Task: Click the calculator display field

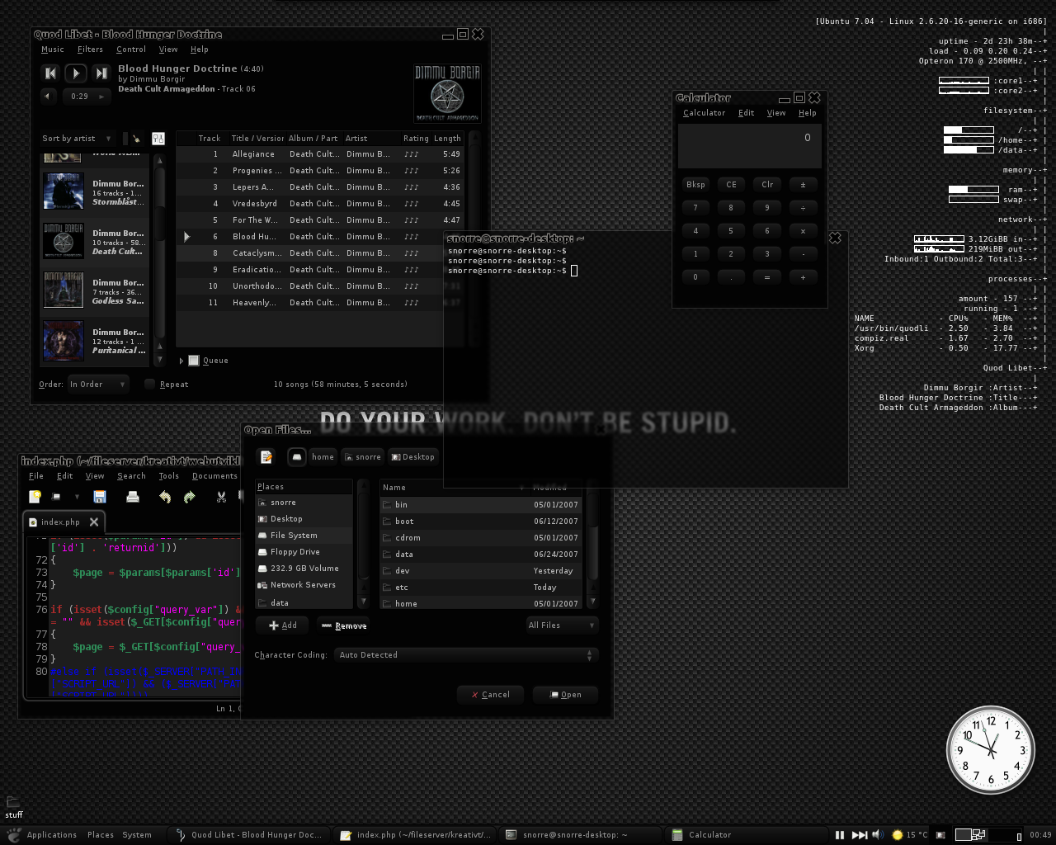Action: [750, 145]
